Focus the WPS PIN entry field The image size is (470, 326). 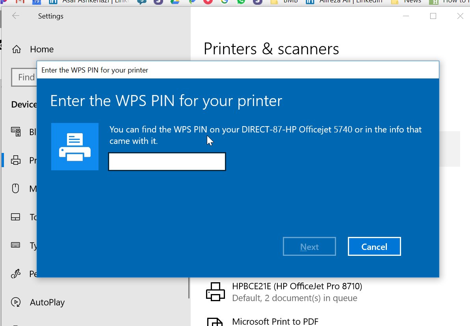(x=167, y=162)
